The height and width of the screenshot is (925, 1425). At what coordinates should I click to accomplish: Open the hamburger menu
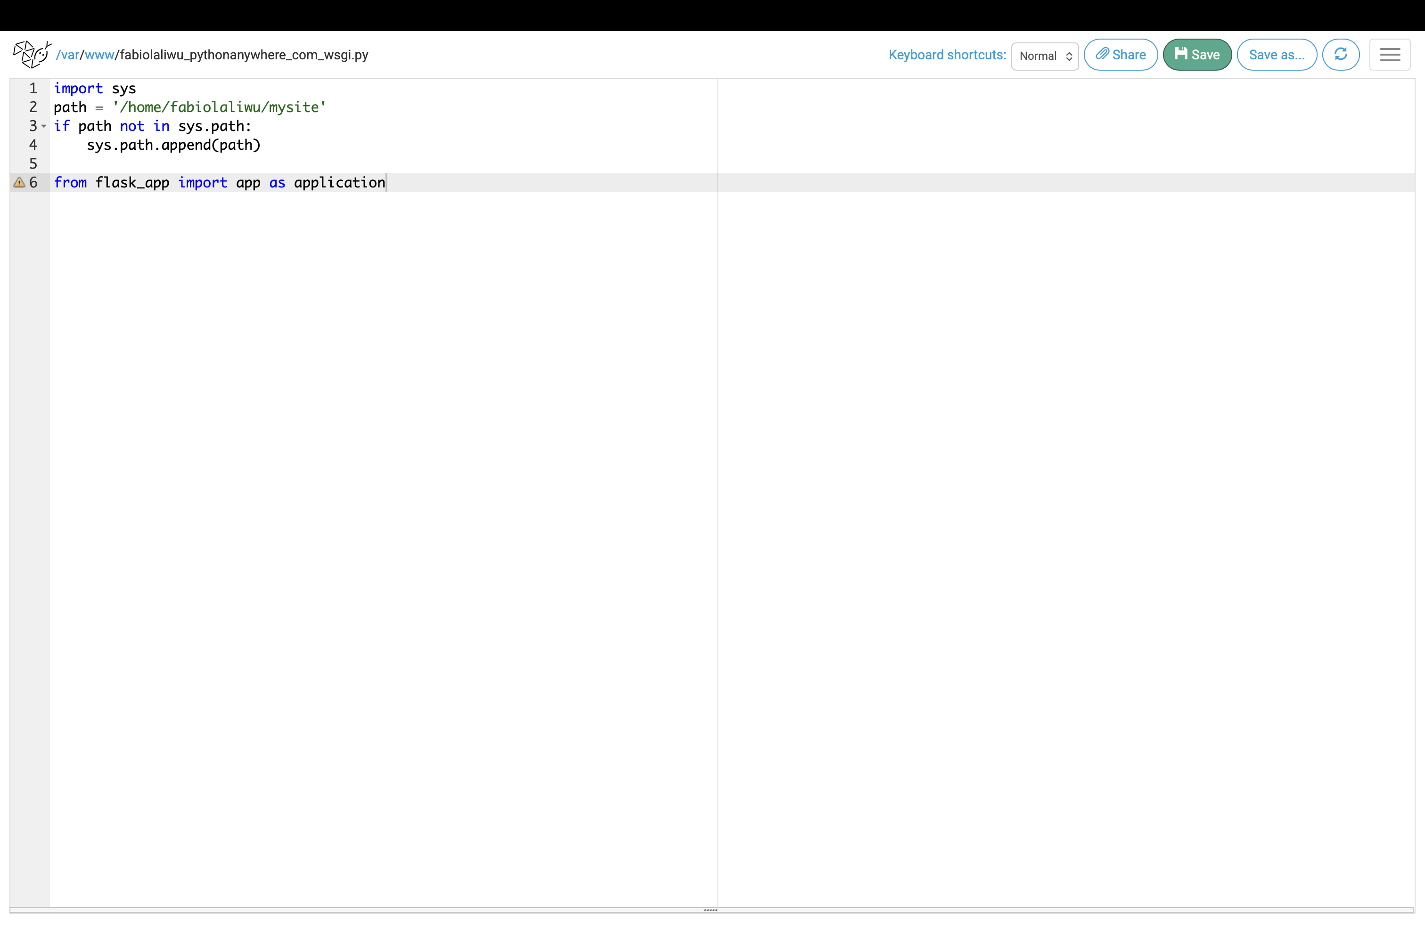coord(1389,55)
